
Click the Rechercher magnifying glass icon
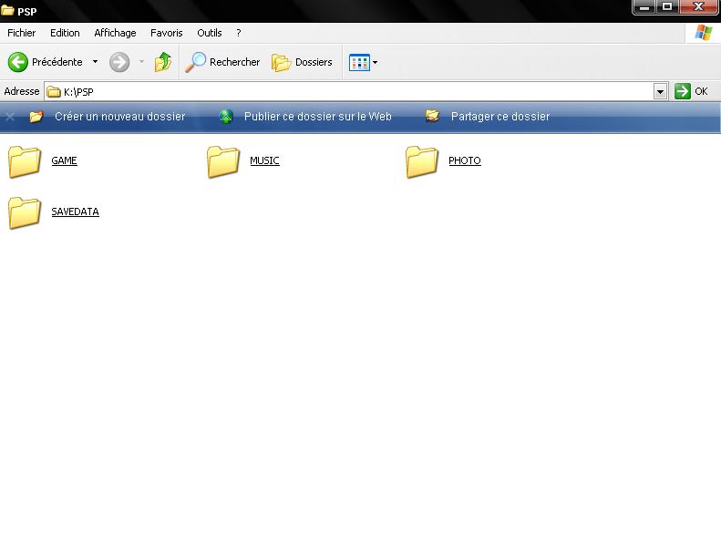196,62
